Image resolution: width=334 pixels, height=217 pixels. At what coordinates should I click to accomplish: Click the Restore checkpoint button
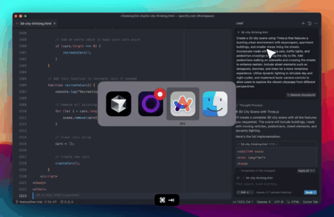click(301, 95)
